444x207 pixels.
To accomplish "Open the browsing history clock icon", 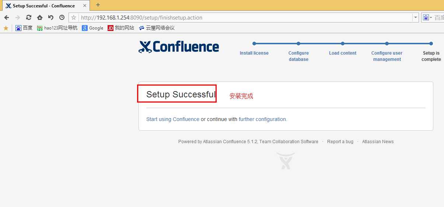I will click(x=62, y=17).
